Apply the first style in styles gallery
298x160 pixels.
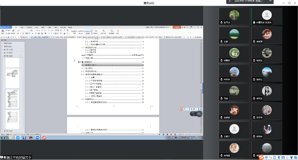click(74, 32)
